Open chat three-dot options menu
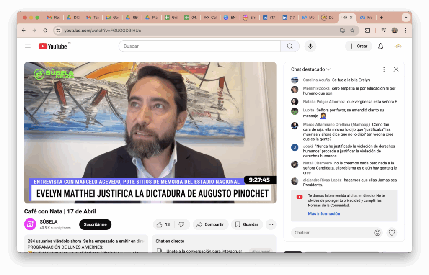This screenshot has height=275, width=429. (x=384, y=69)
